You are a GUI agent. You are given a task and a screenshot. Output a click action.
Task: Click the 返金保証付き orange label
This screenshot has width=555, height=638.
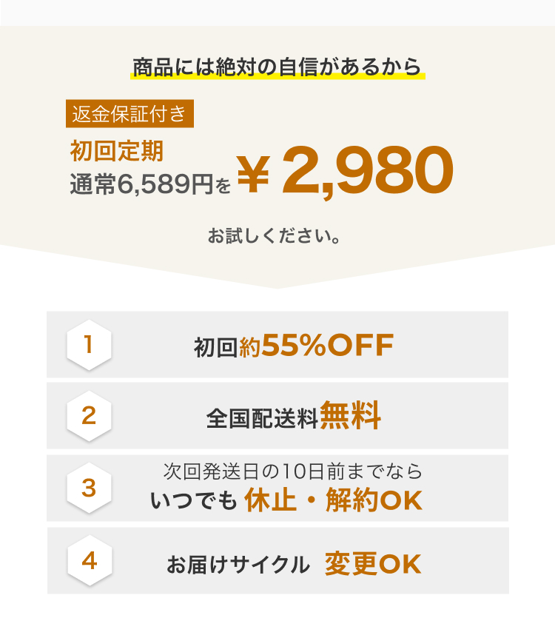point(129,113)
